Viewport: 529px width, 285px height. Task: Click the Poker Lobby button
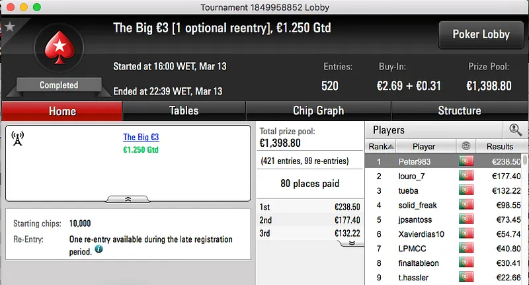pos(480,34)
